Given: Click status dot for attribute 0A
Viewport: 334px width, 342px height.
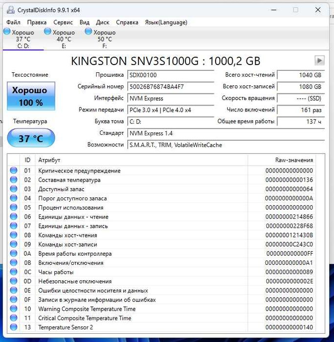Looking at the screenshot, I should pos(14,254).
